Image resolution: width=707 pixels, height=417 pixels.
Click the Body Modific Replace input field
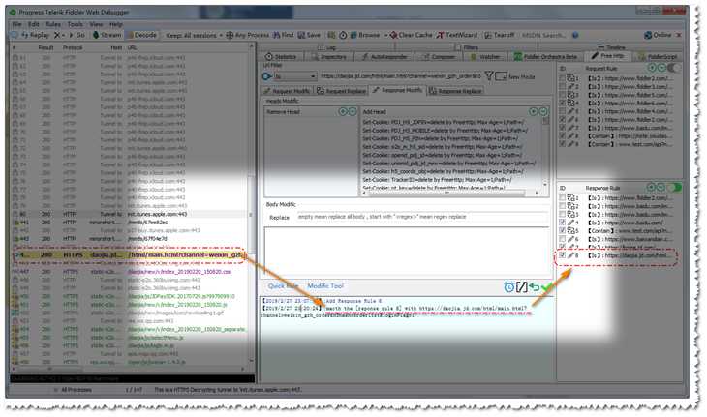pyautogui.click(x=422, y=217)
